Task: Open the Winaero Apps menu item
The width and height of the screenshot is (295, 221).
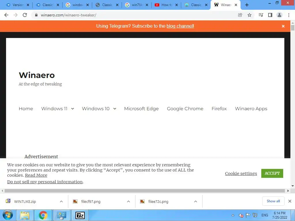Action: pos(251,108)
